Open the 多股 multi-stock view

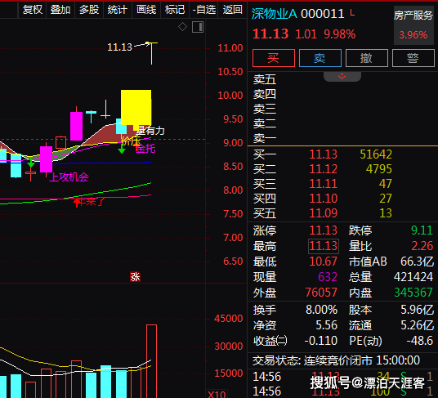tap(89, 10)
